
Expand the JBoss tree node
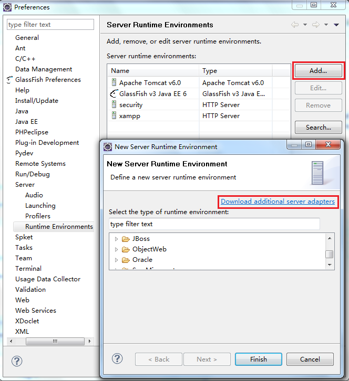[116, 239]
